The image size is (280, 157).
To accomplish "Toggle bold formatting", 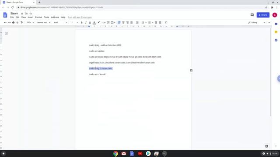I will pos(82,23).
